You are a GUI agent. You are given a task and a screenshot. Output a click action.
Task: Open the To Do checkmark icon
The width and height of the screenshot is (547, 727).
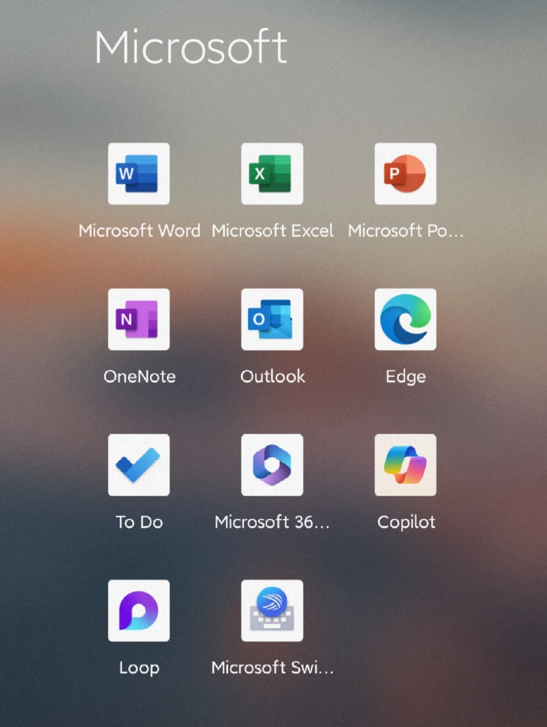tap(139, 465)
